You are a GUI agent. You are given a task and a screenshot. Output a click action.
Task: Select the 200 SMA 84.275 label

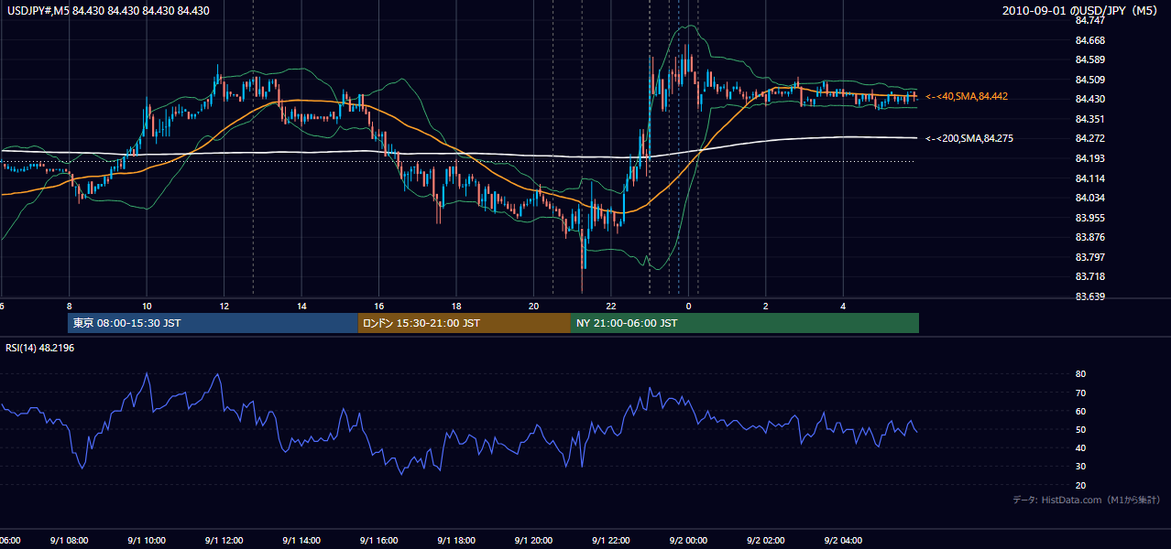pos(969,138)
